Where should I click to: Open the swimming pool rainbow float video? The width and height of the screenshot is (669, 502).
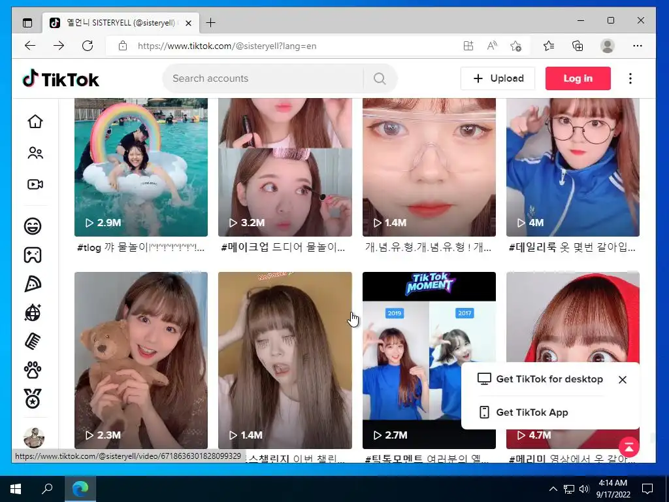[x=141, y=167]
